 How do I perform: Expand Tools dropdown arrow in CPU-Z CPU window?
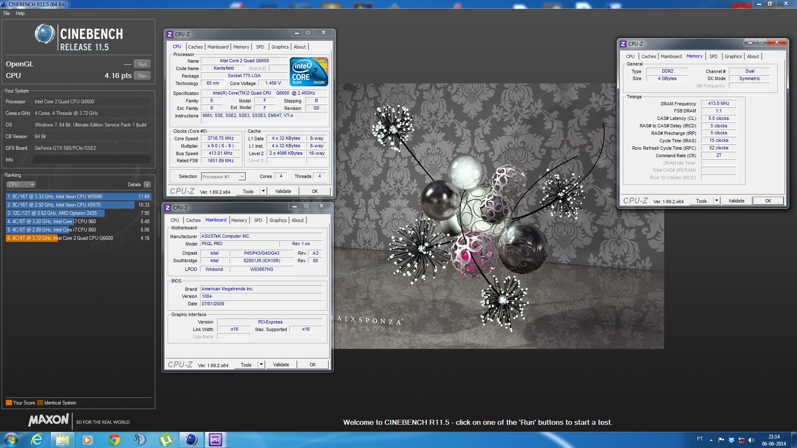263,192
